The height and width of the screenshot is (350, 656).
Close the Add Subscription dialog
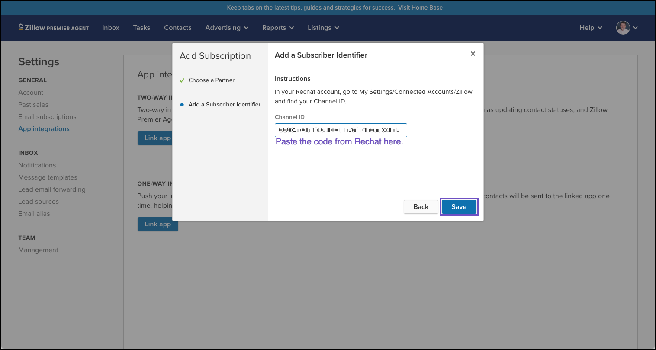(x=473, y=54)
